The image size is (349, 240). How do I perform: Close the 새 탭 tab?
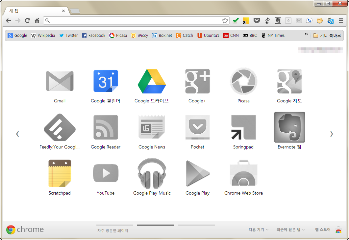[63, 11]
